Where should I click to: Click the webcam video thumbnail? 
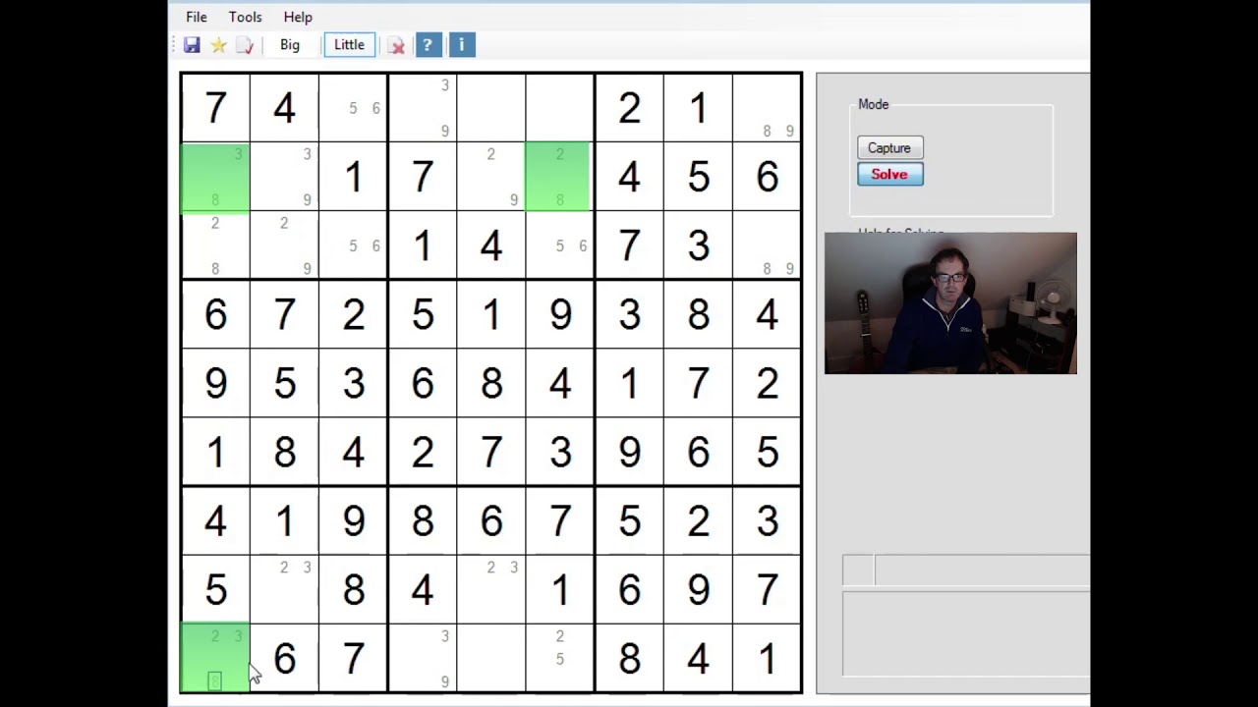pyautogui.click(x=950, y=303)
